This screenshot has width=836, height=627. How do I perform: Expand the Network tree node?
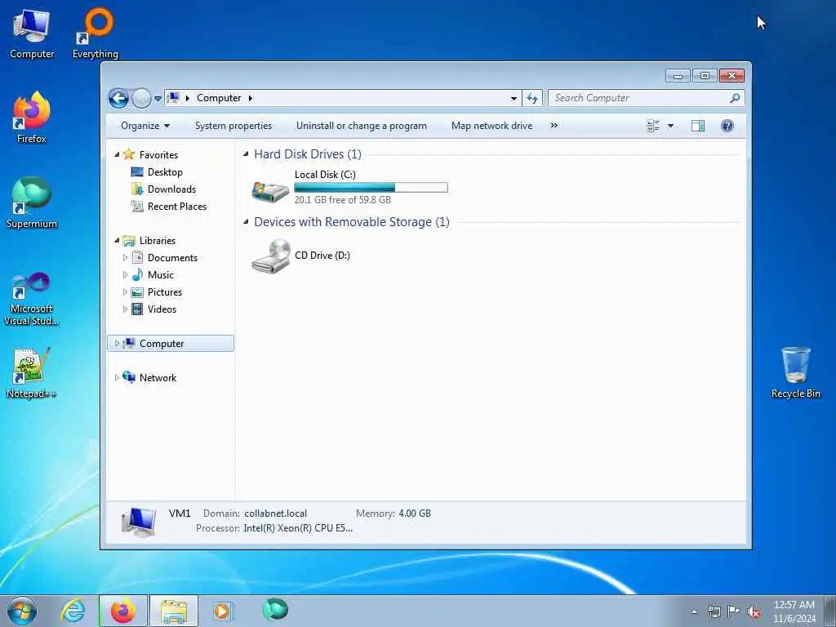coord(118,377)
